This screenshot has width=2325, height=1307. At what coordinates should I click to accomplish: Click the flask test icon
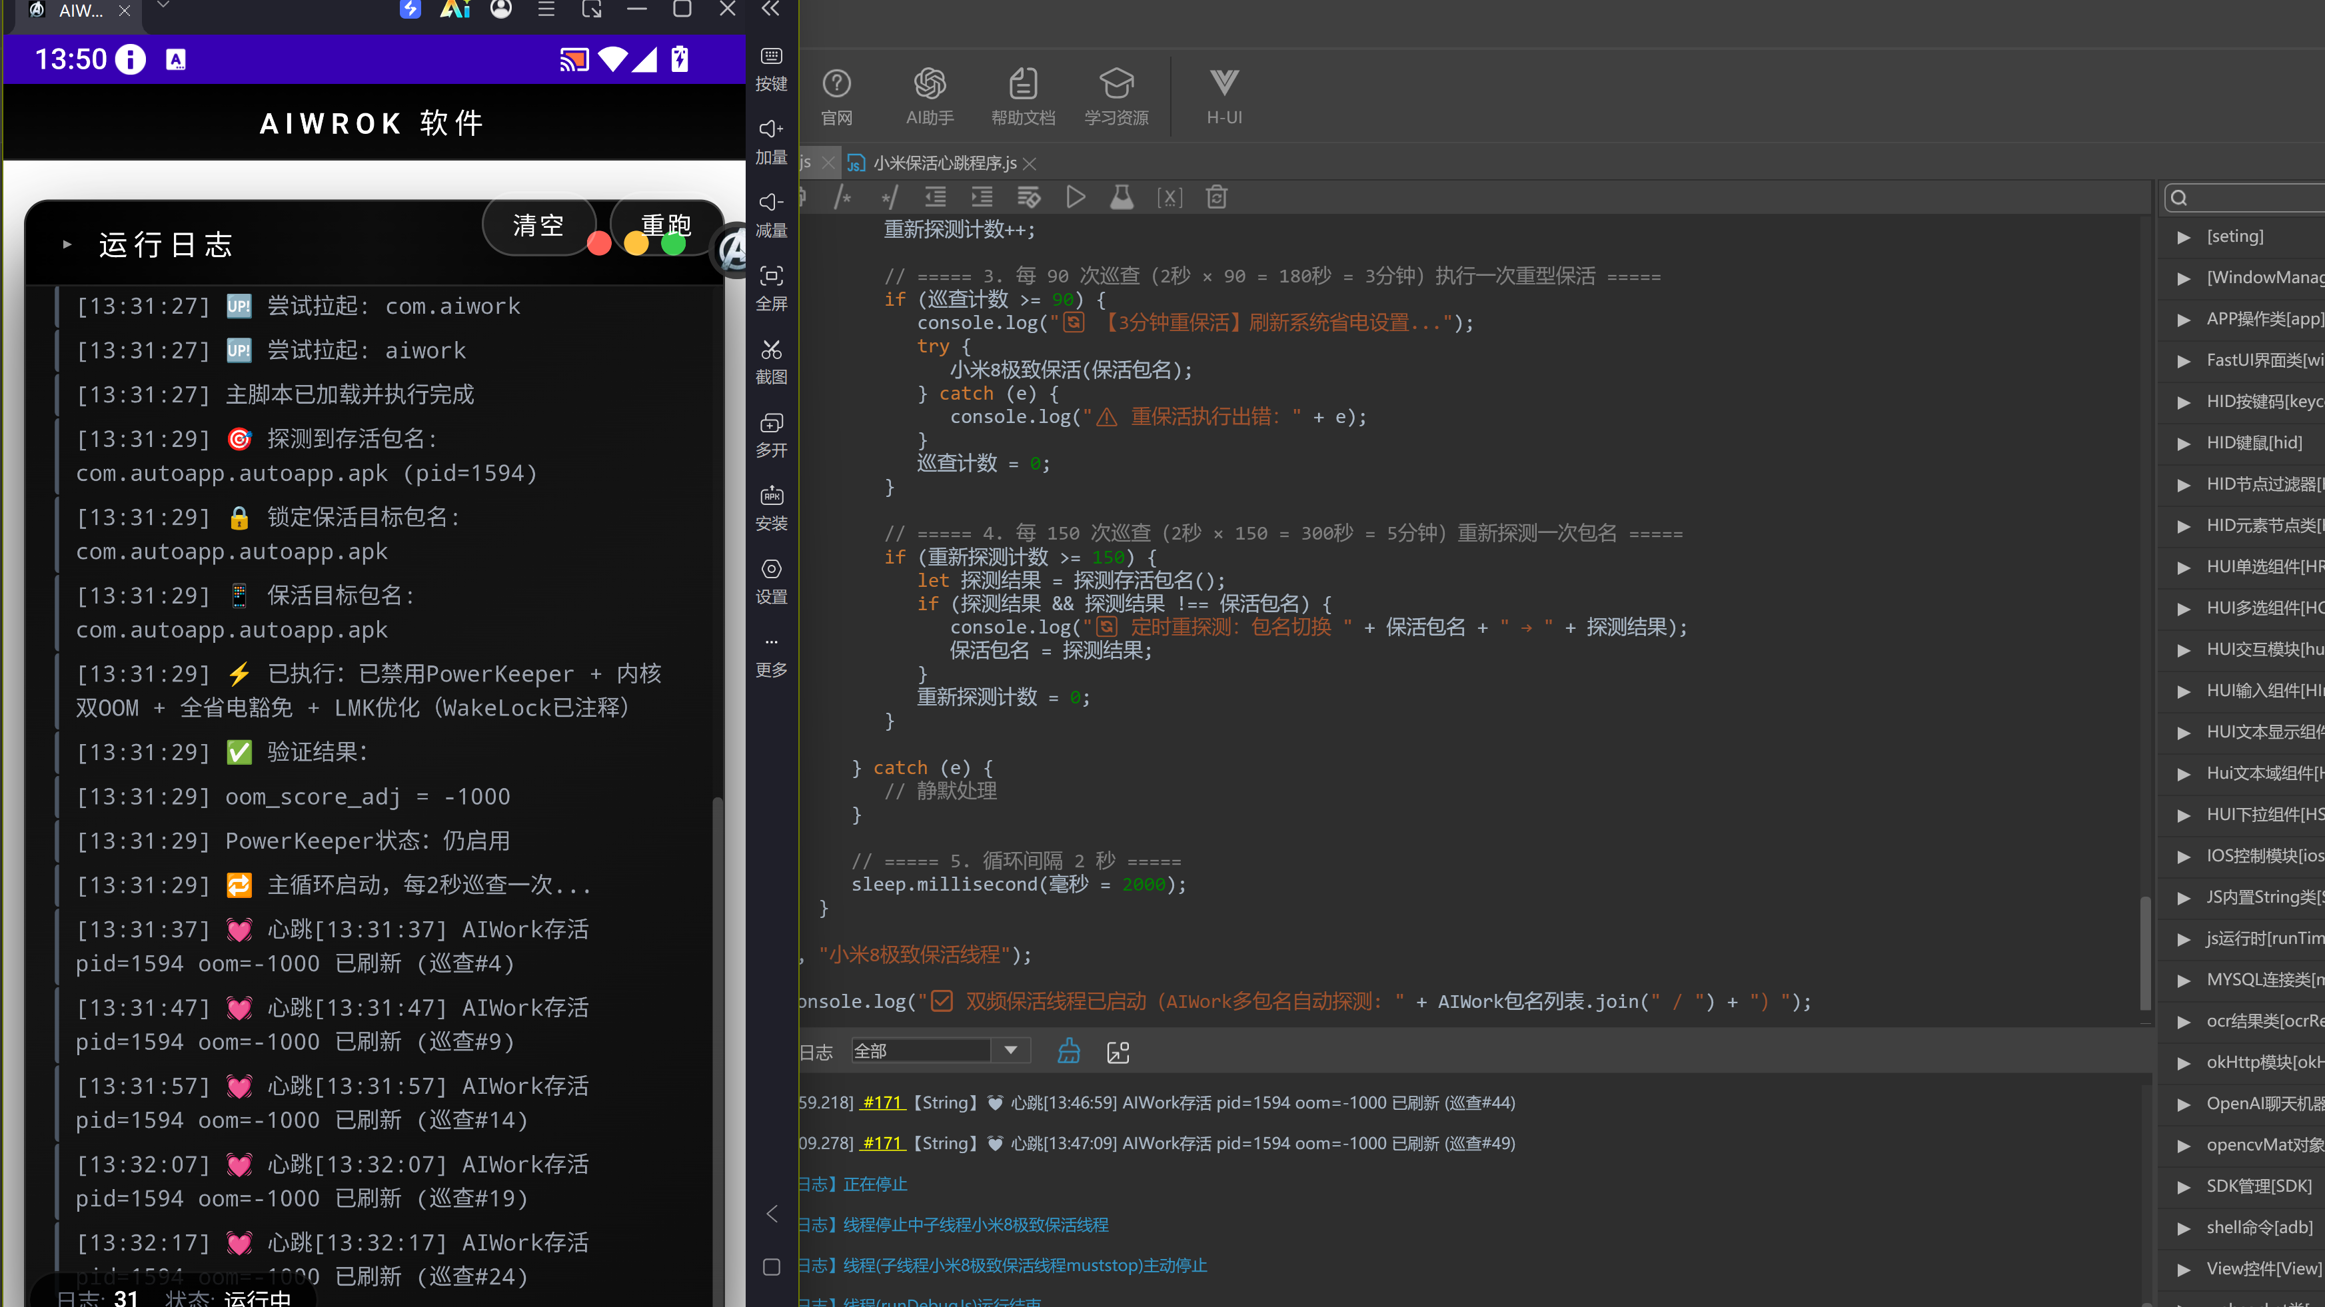pos(1122,198)
